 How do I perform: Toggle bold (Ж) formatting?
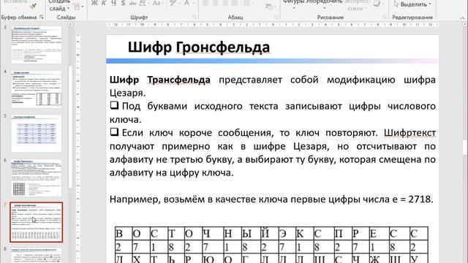click(x=94, y=3)
